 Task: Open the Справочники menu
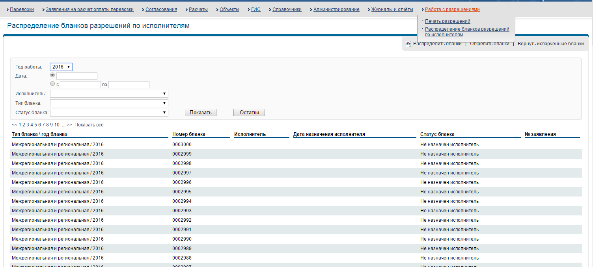pos(287,9)
